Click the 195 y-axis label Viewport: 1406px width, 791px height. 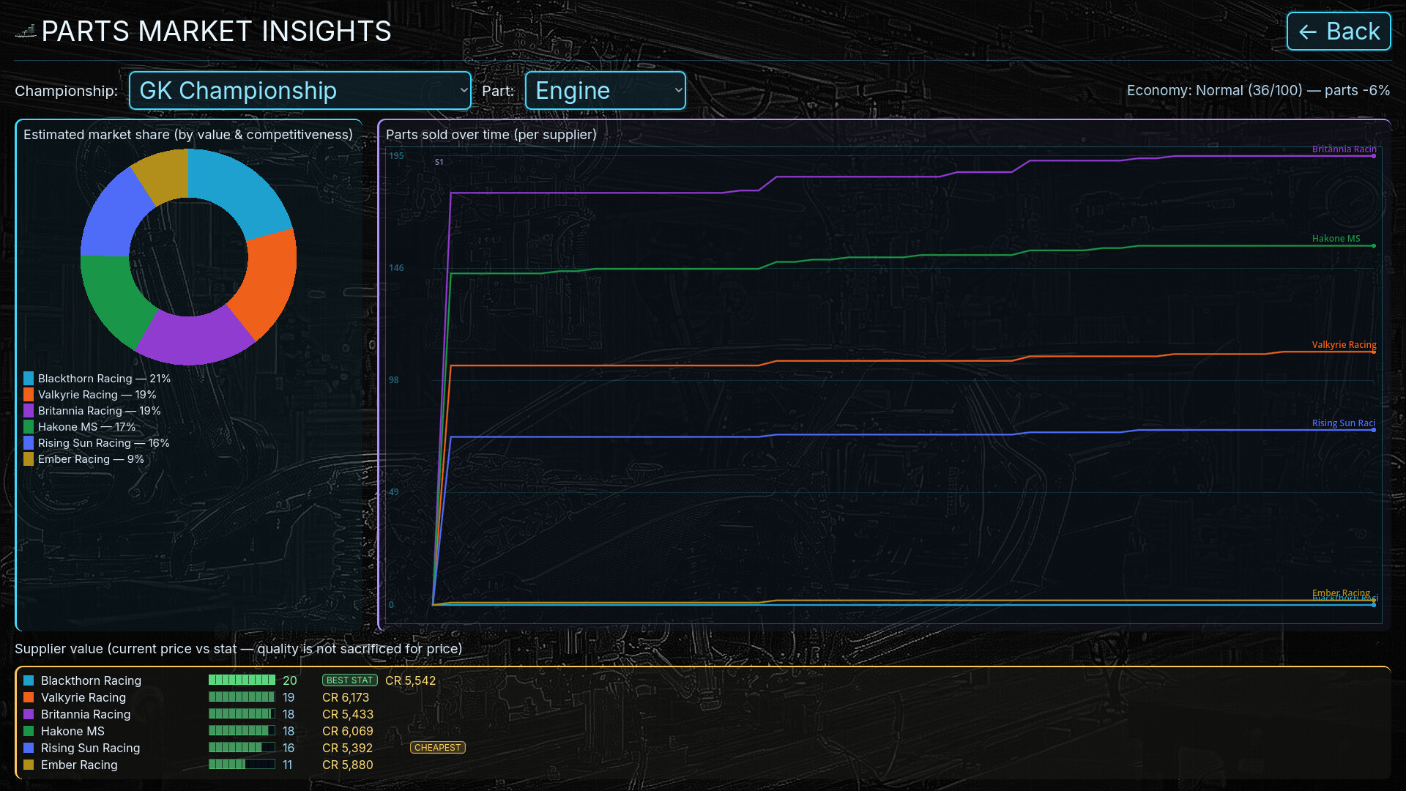pyautogui.click(x=396, y=156)
